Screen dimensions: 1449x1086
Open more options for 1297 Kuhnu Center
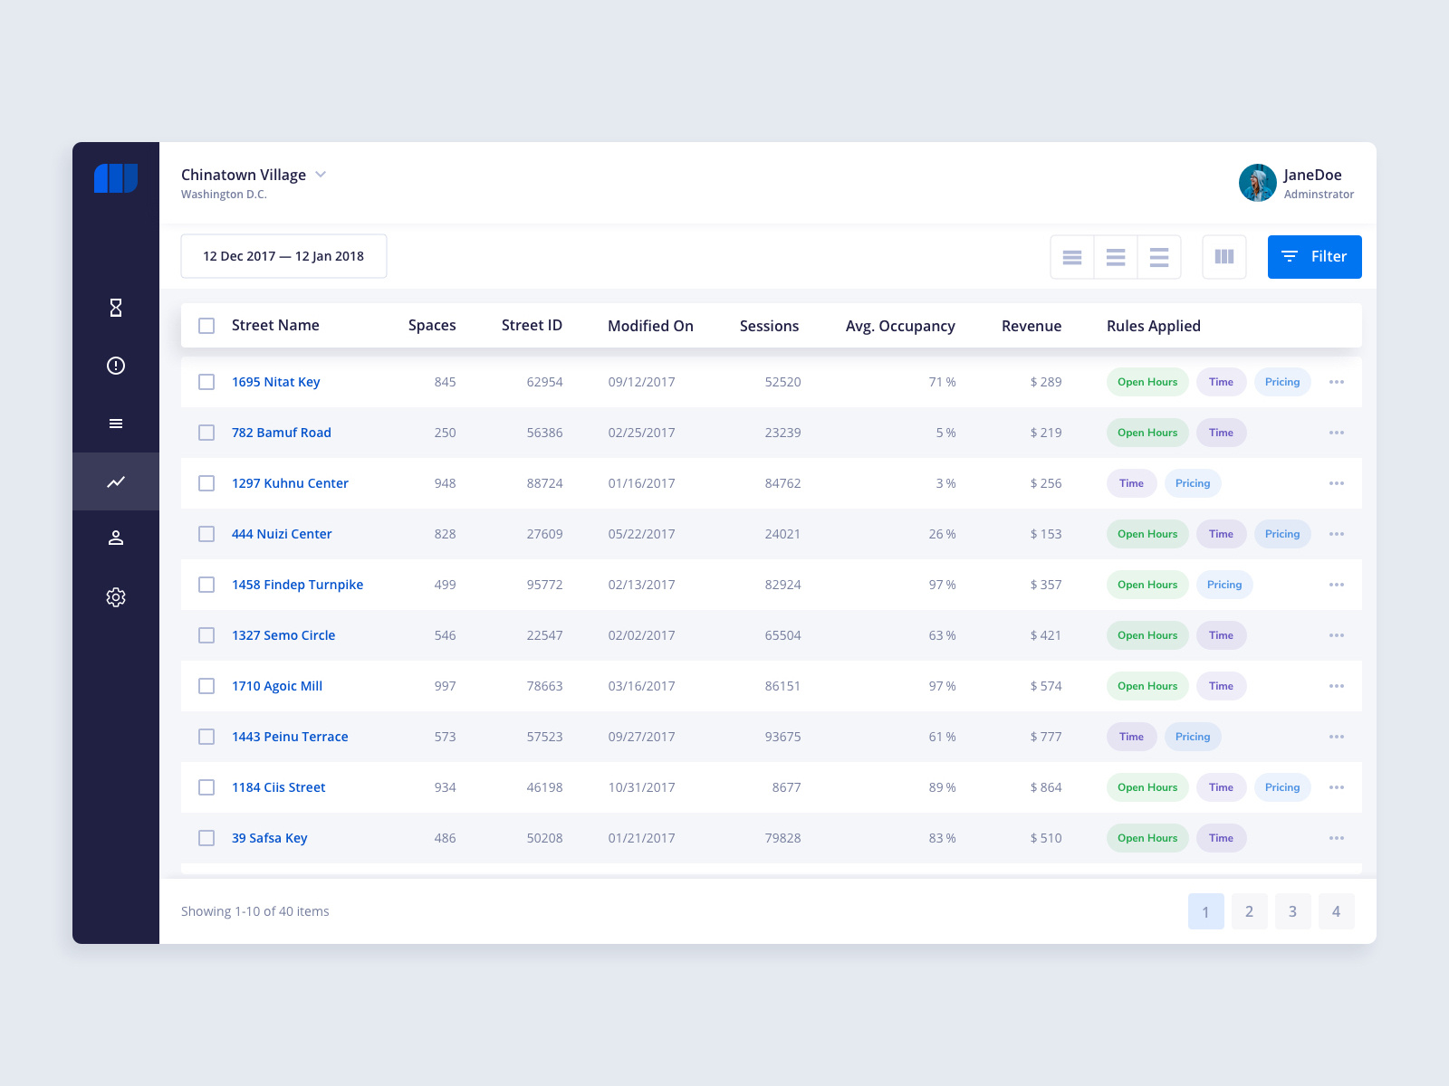pos(1337,483)
